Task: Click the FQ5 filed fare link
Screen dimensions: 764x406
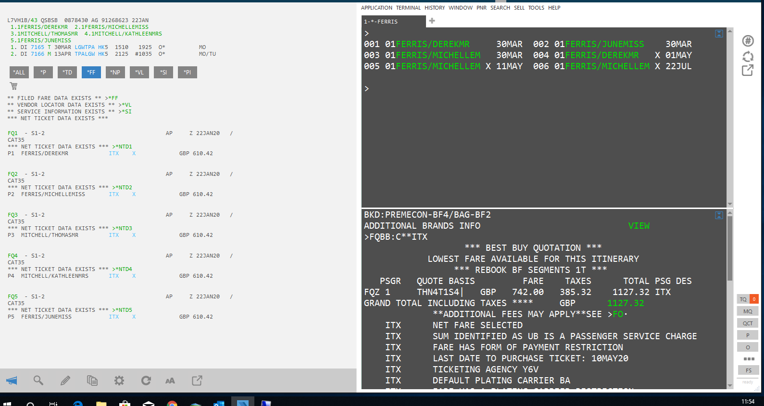Action: (x=13, y=296)
